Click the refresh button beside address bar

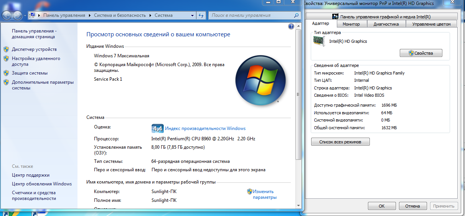point(201,15)
